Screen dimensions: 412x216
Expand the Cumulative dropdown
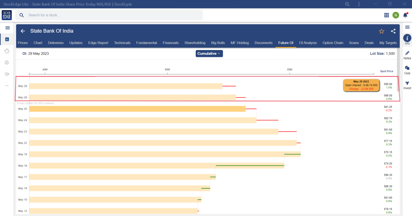(x=209, y=53)
